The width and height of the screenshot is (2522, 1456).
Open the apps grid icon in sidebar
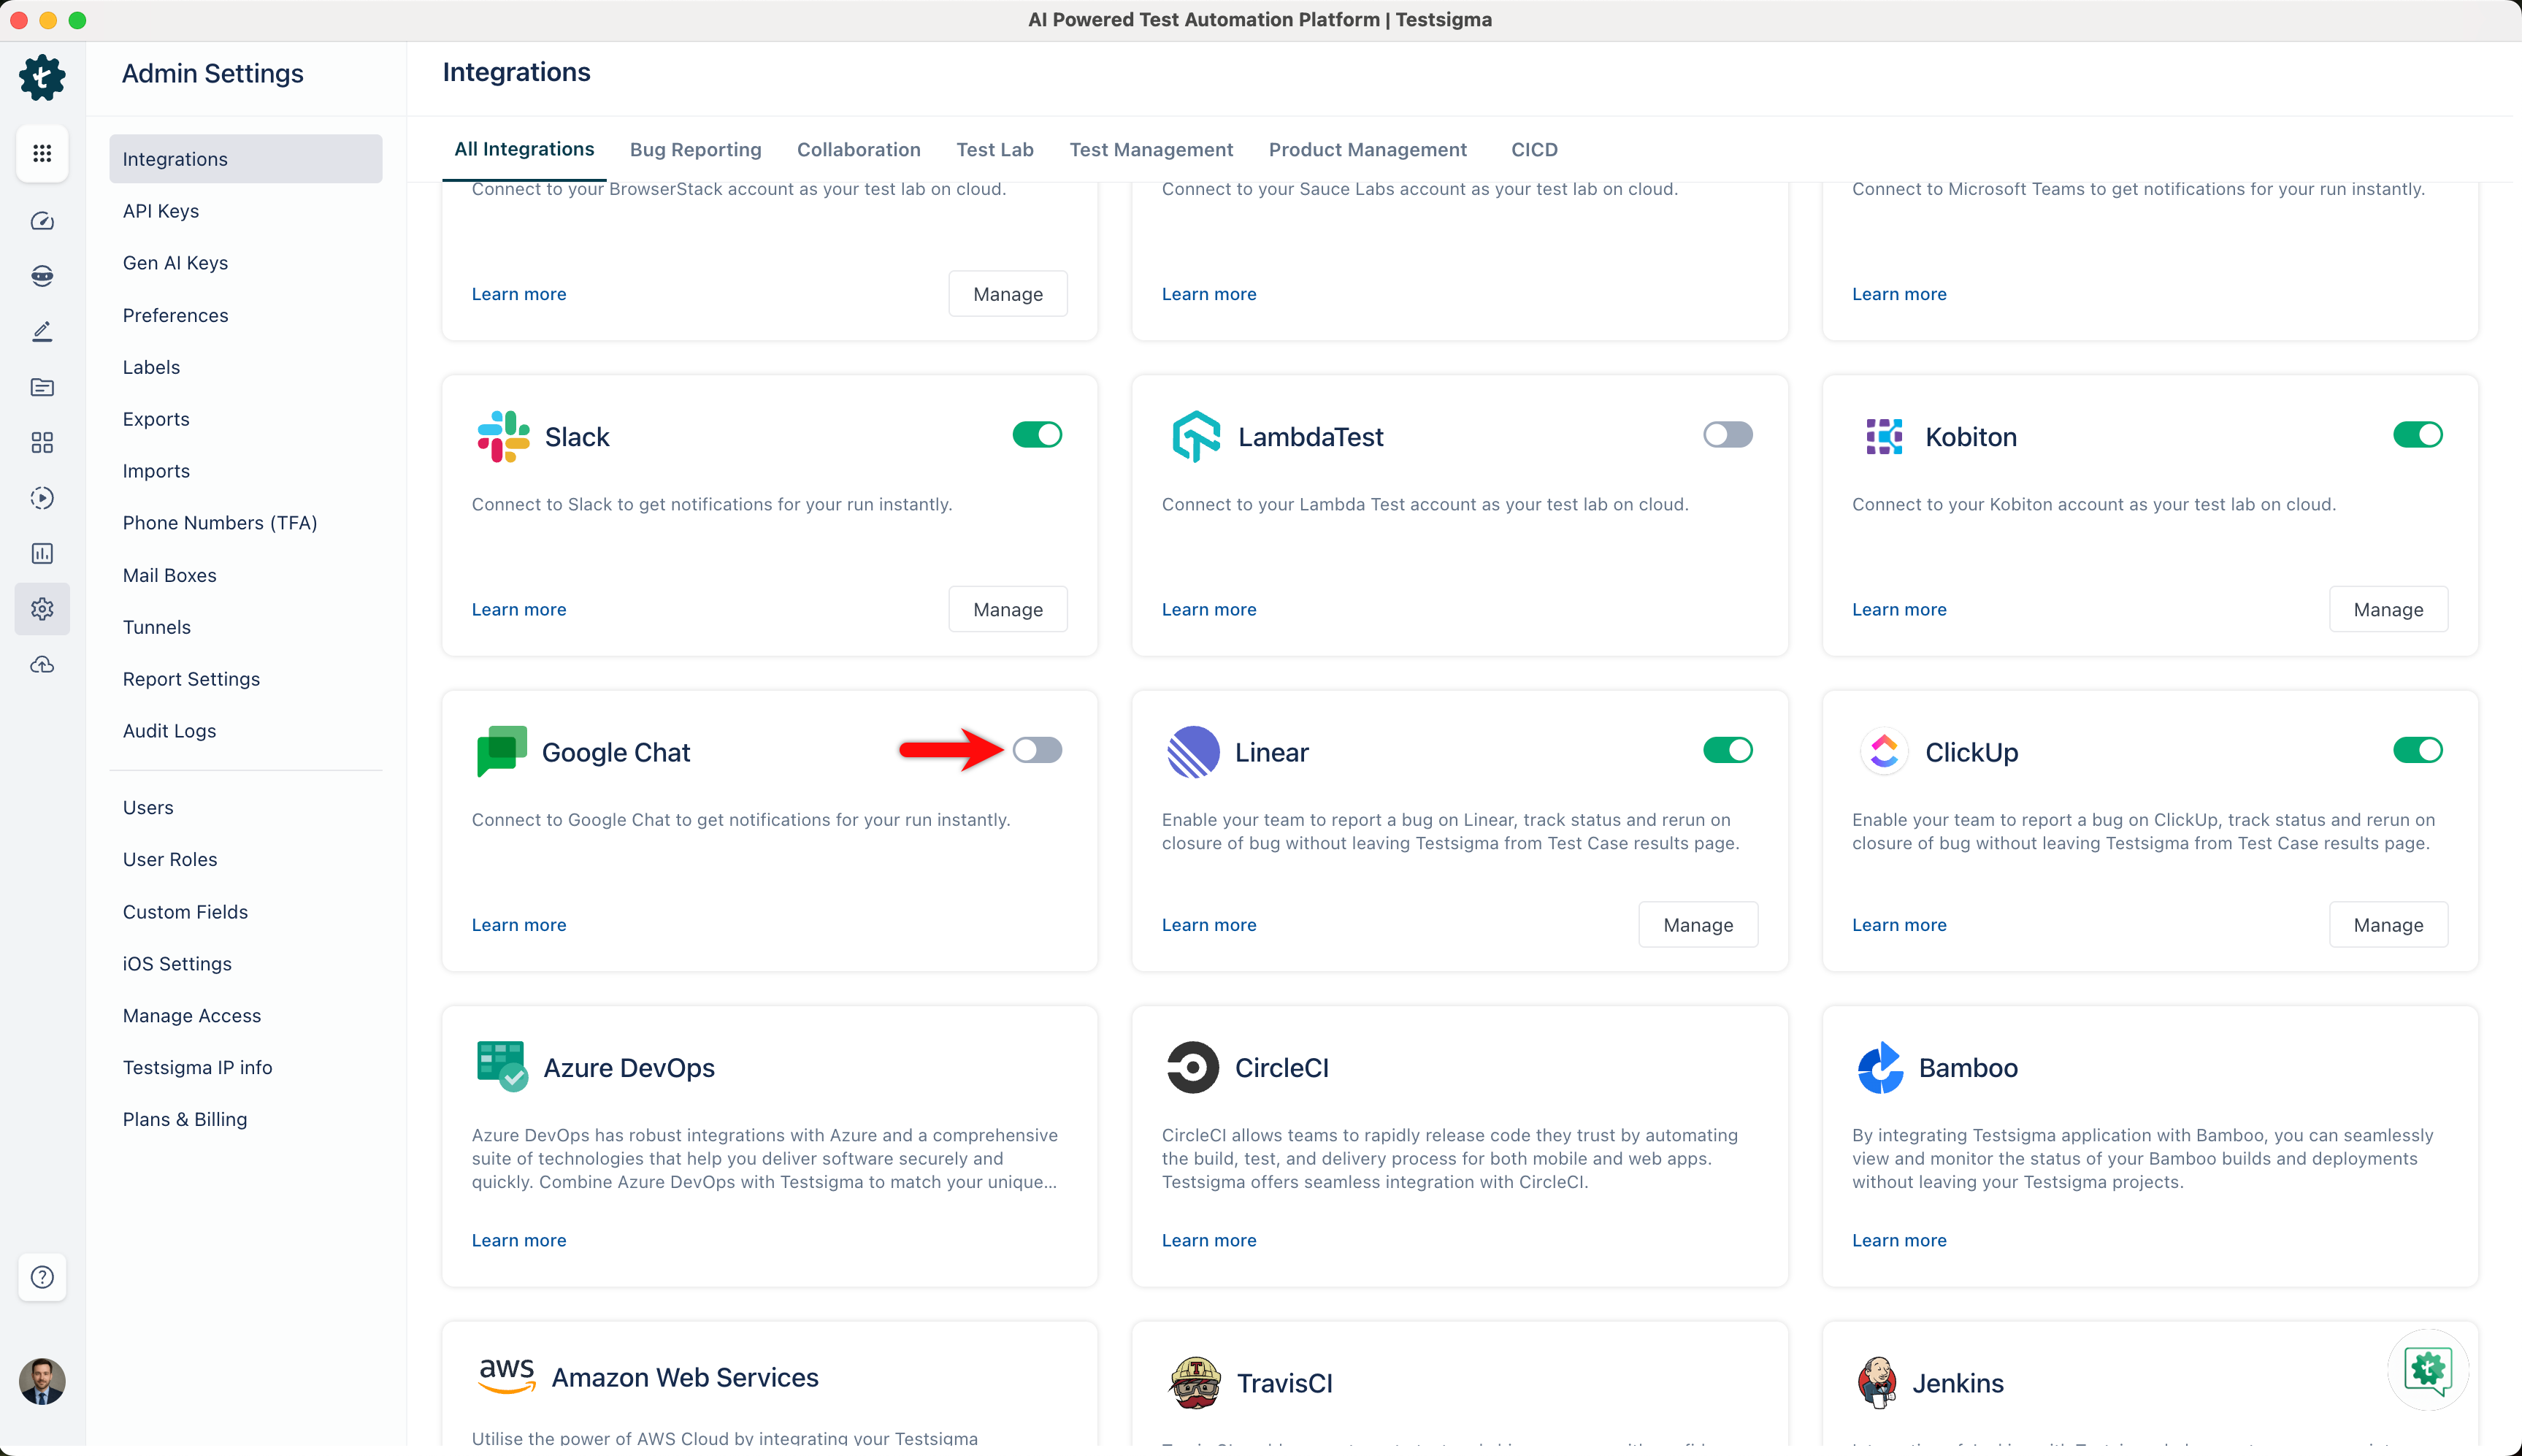pyautogui.click(x=42, y=153)
